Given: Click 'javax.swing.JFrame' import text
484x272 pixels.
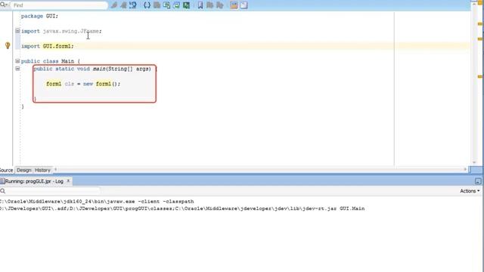Looking at the screenshot, I should (70, 31).
